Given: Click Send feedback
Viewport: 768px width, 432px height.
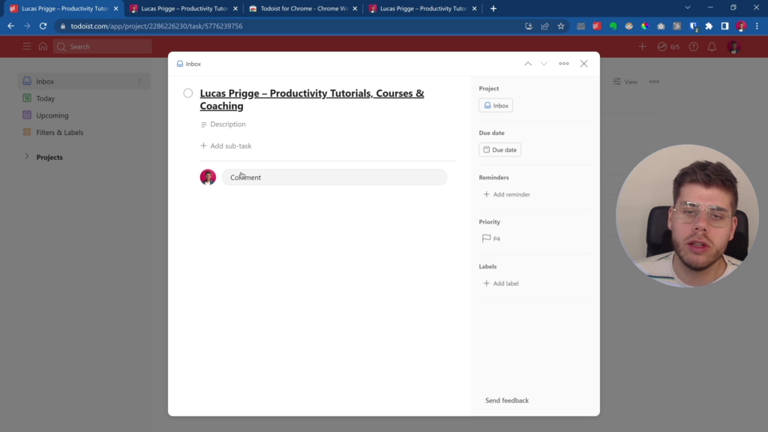Looking at the screenshot, I should 507,400.
